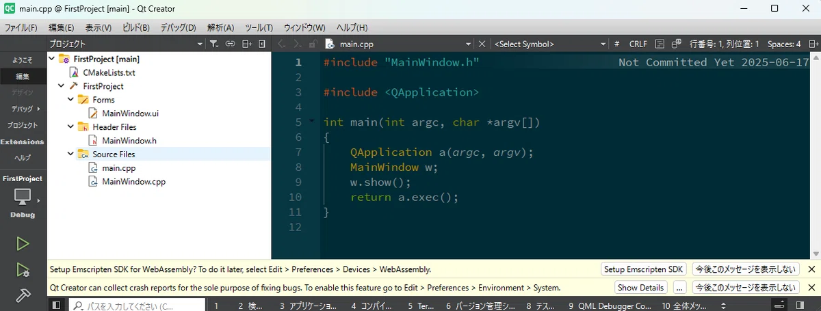Click the filter tree funnel icon

click(x=213, y=44)
